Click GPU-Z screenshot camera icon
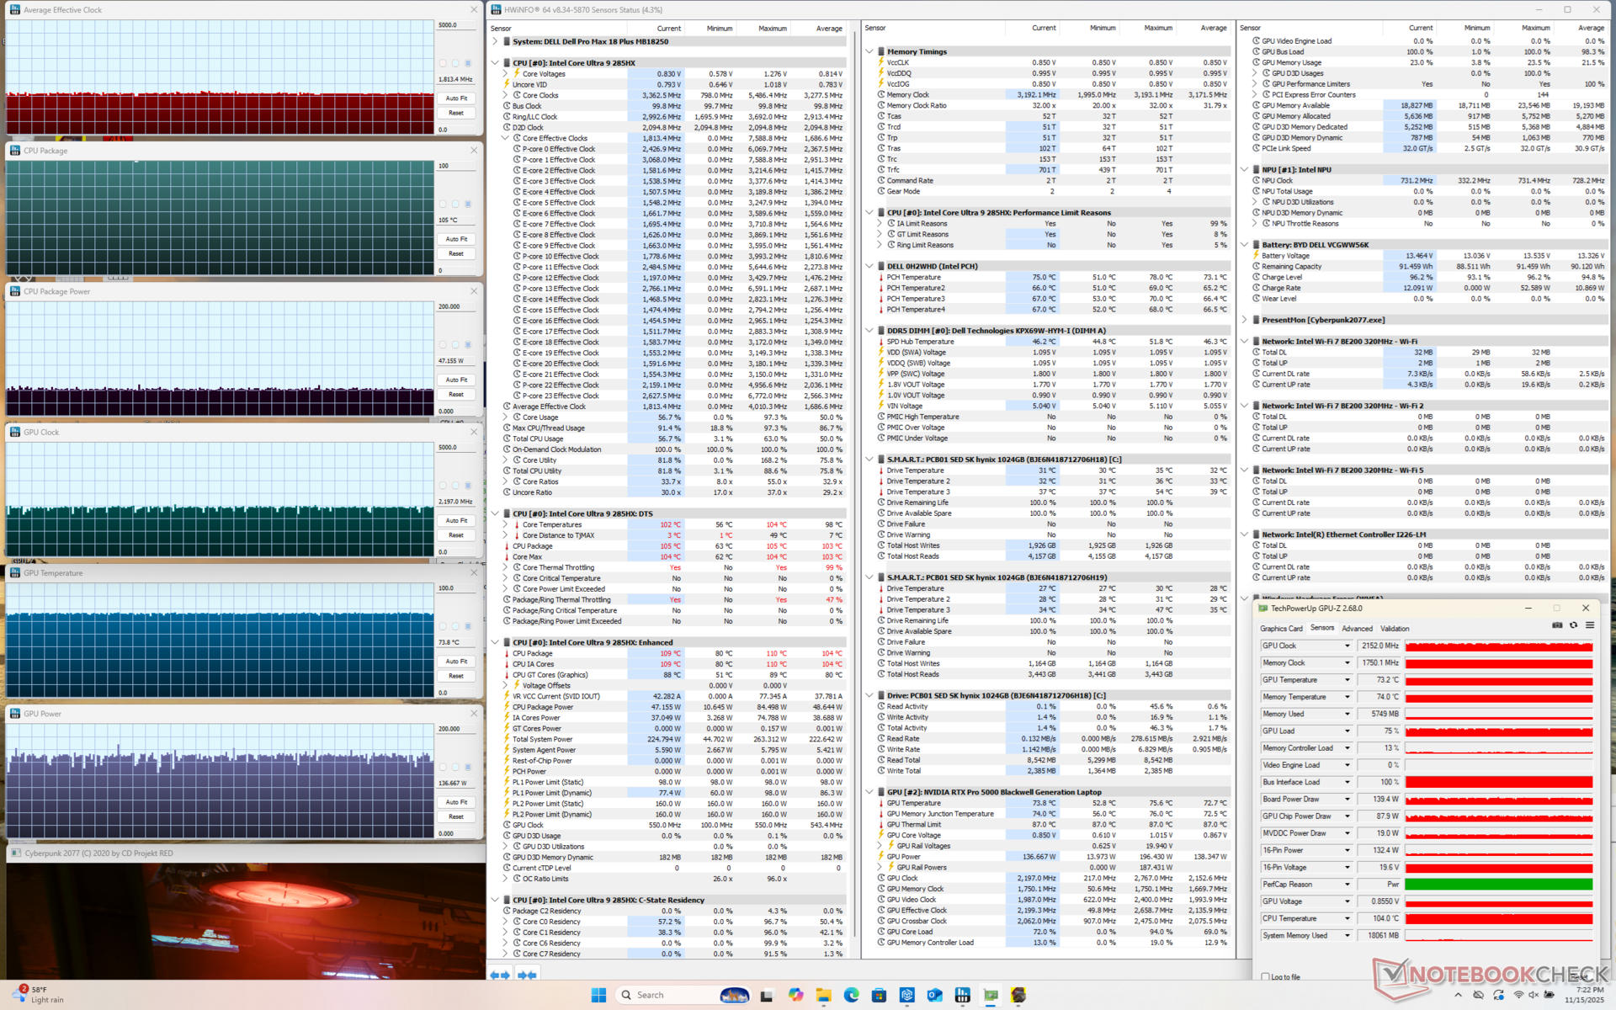Screen dimensions: 1616x1010 [x=1557, y=625]
